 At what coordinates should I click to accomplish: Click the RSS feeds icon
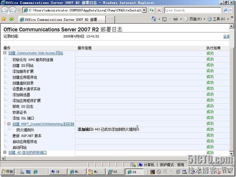click(x=165, y=19)
